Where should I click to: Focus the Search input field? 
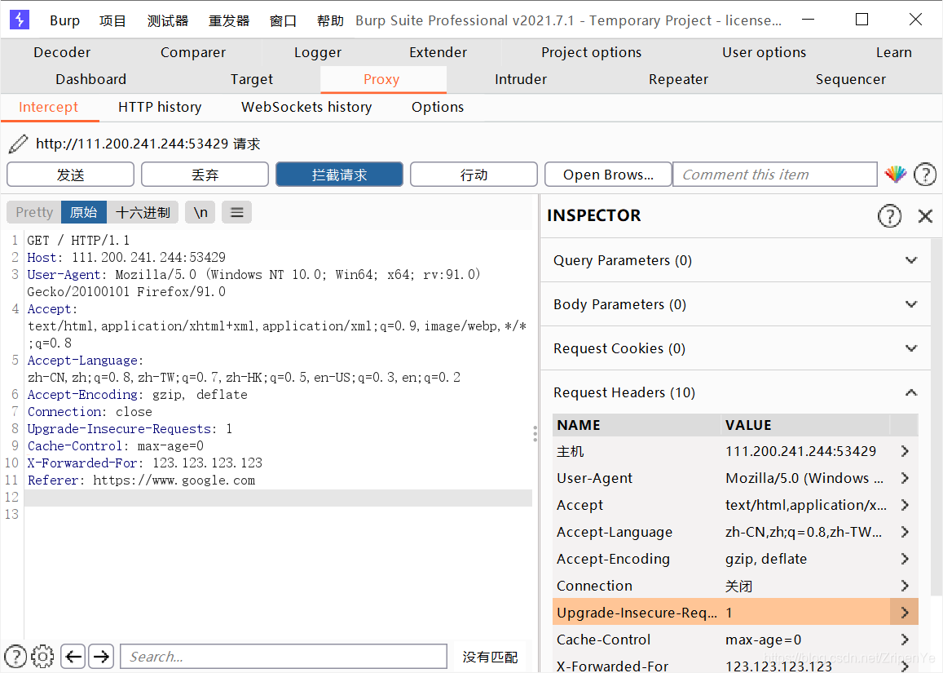(284, 656)
